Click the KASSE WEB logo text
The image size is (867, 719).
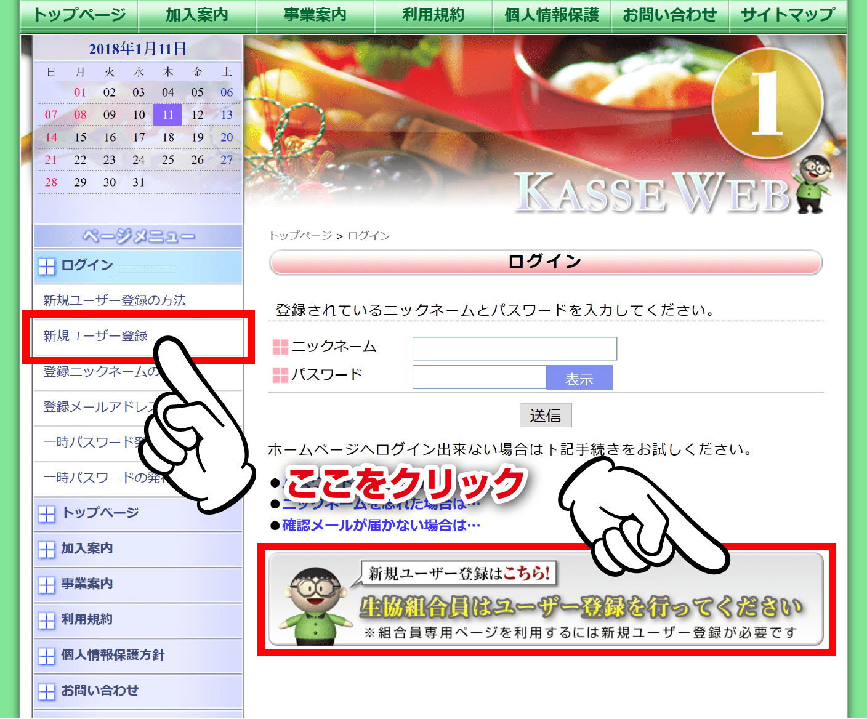(653, 192)
